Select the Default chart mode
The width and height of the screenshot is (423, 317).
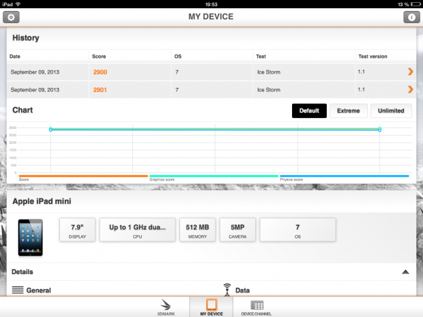pyautogui.click(x=309, y=110)
